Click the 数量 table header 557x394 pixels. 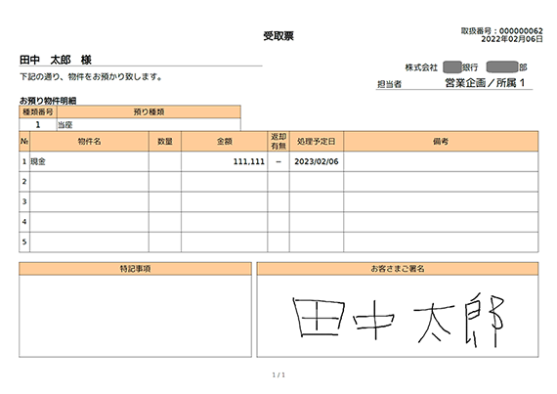[165, 142]
